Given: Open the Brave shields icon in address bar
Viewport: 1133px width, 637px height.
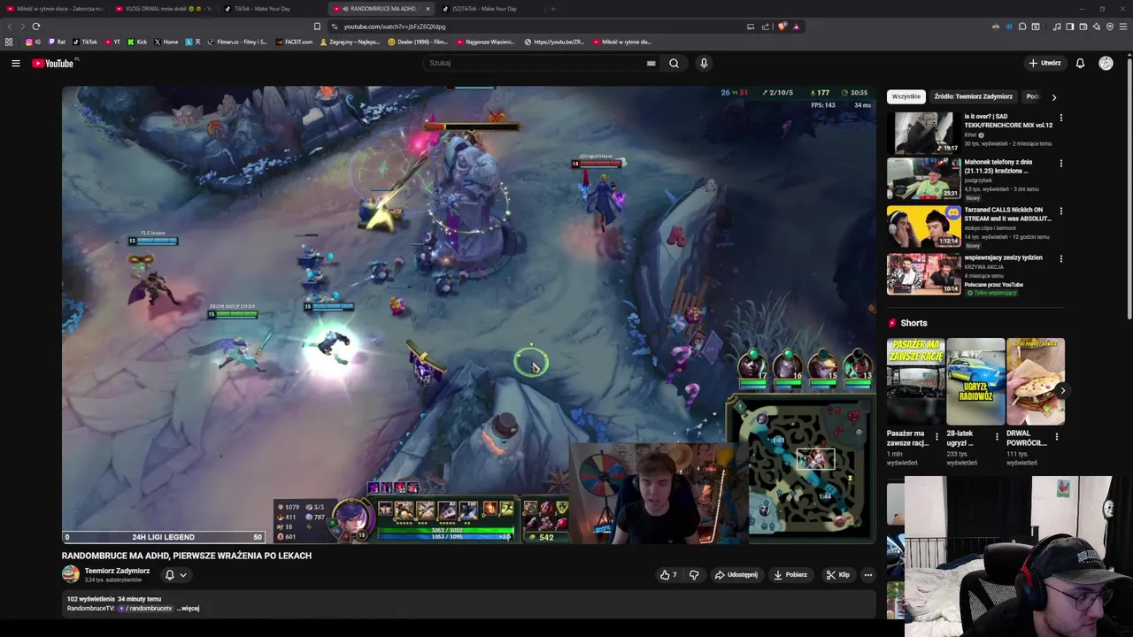Looking at the screenshot, I should 782,27.
